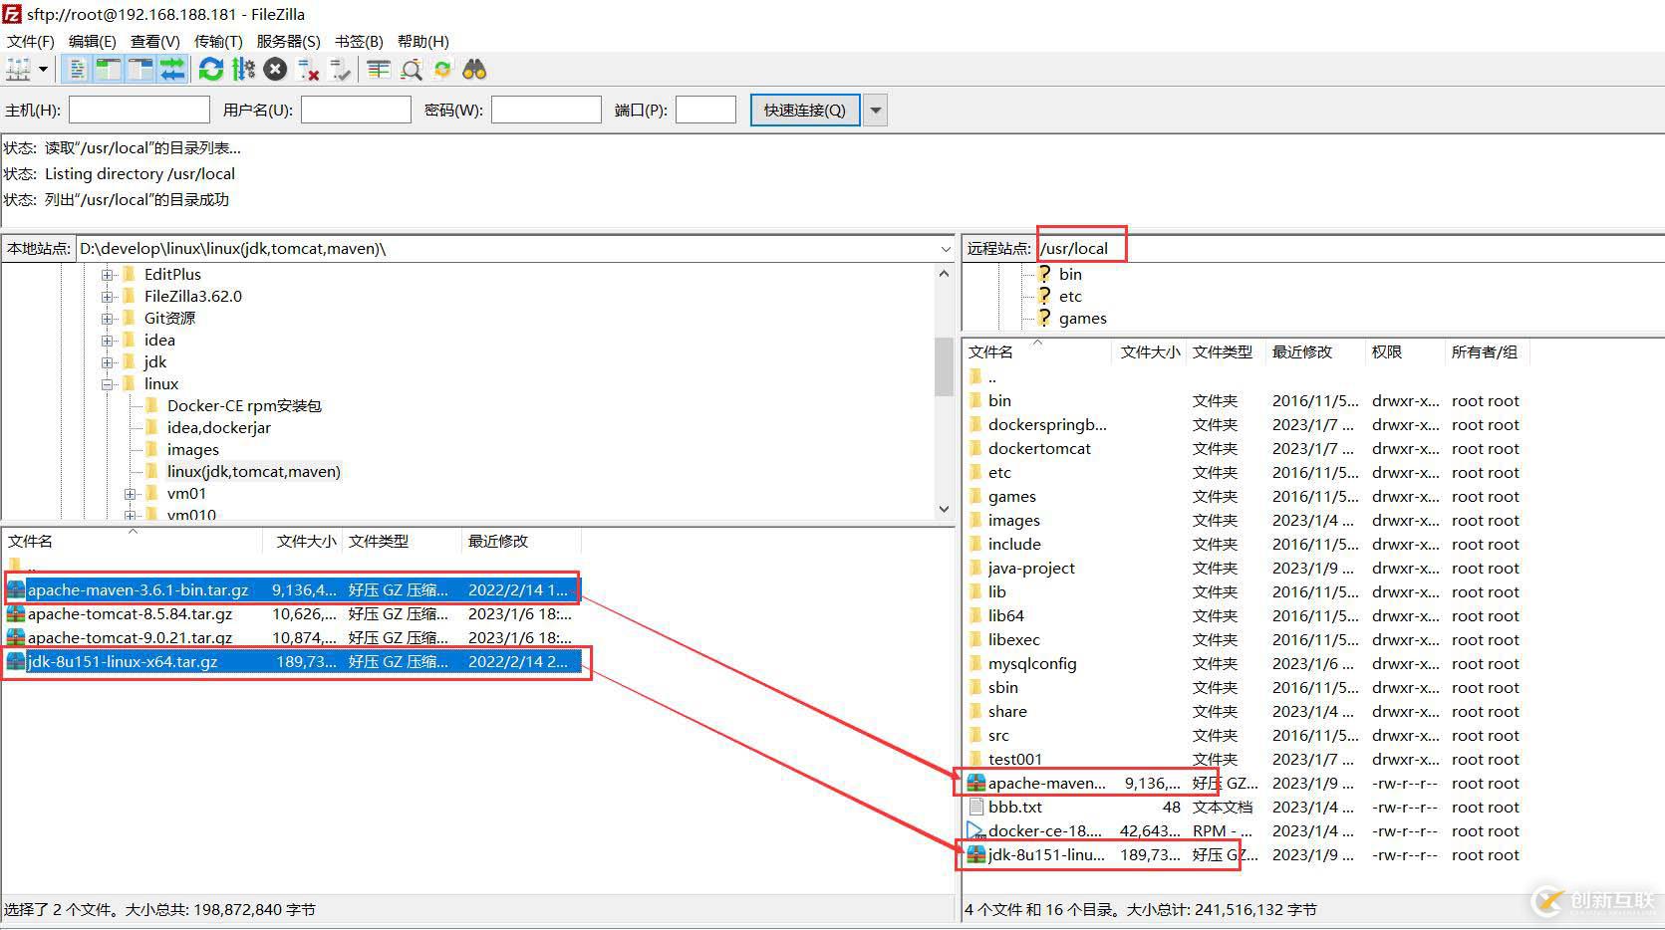This screenshot has height=930, width=1665.
Task: Click the 端口(P) port field
Action: [x=705, y=110]
